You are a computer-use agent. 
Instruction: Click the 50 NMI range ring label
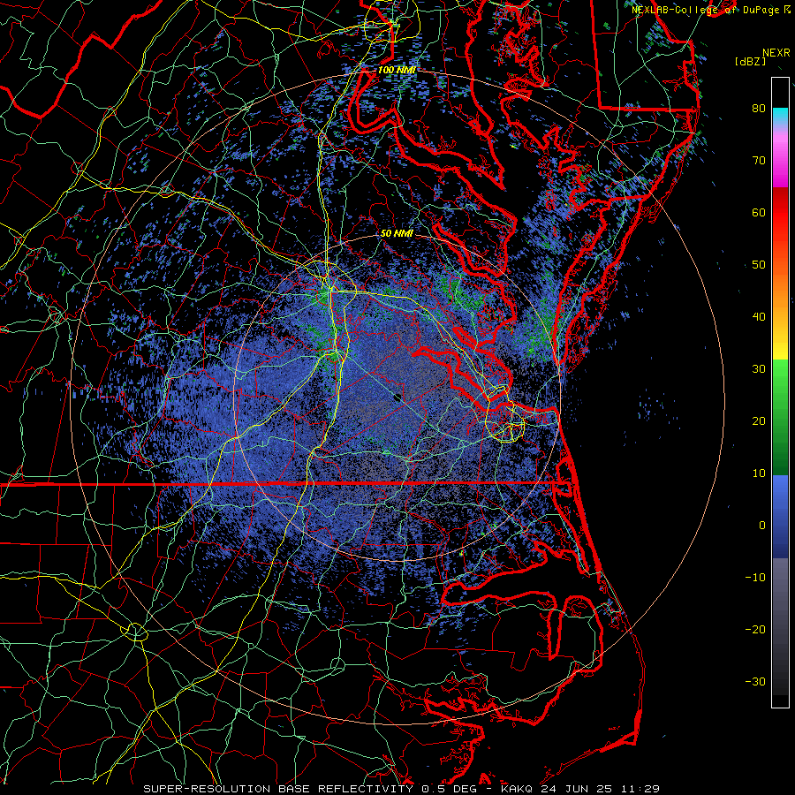click(x=397, y=233)
